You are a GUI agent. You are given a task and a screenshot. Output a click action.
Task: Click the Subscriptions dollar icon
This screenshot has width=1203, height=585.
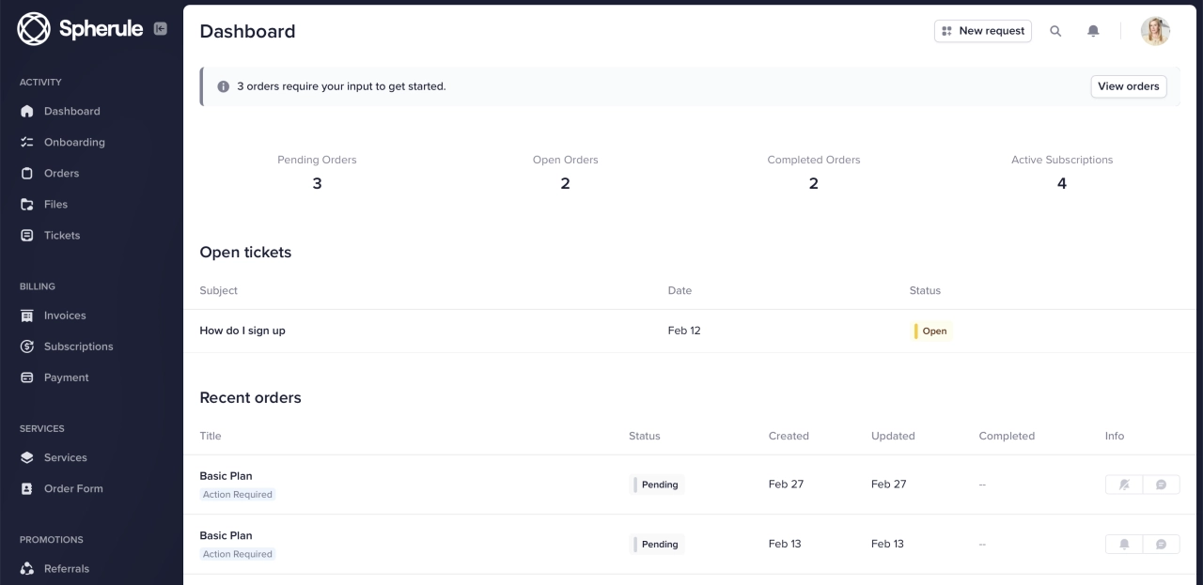pos(27,346)
